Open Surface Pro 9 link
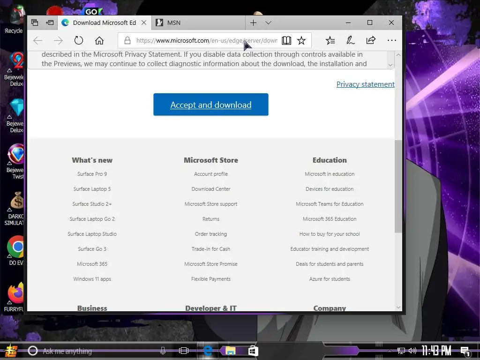Screen dimensions: 480x360 [92, 174]
